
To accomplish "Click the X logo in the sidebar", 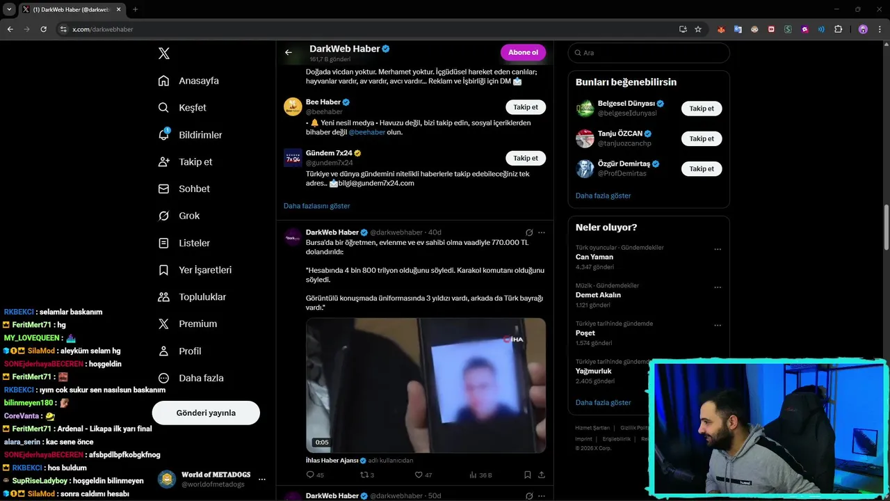I will point(164,54).
